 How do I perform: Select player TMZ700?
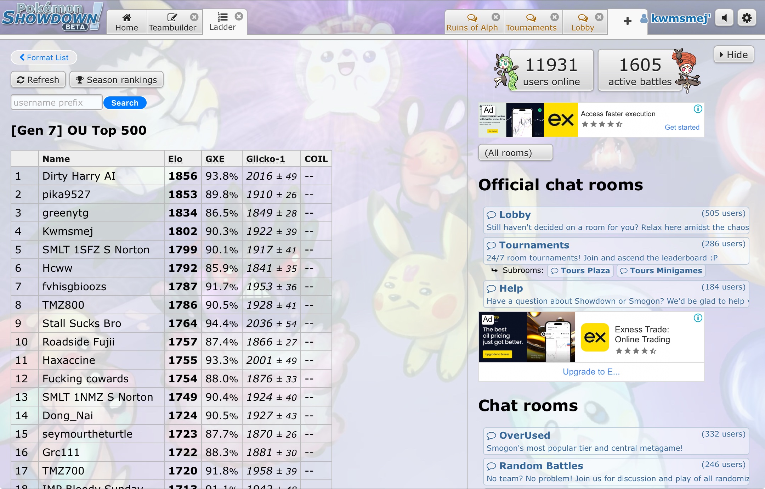(x=63, y=471)
